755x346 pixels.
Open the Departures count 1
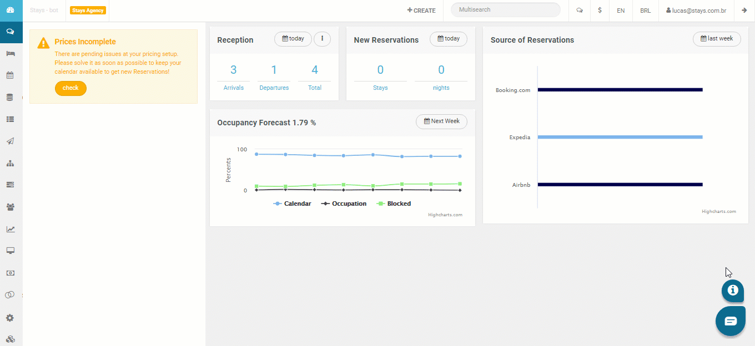(x=274, y=70)
